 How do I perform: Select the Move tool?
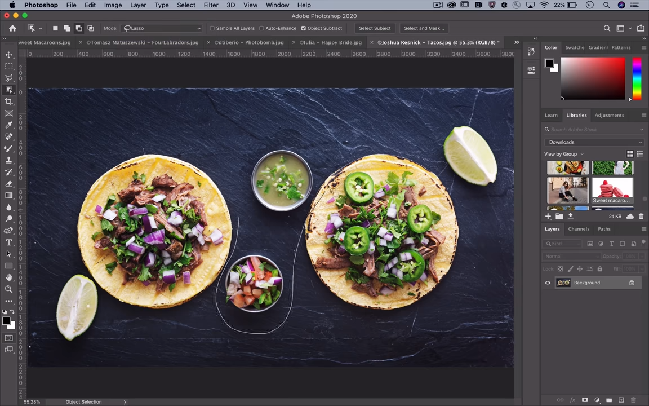9,55
